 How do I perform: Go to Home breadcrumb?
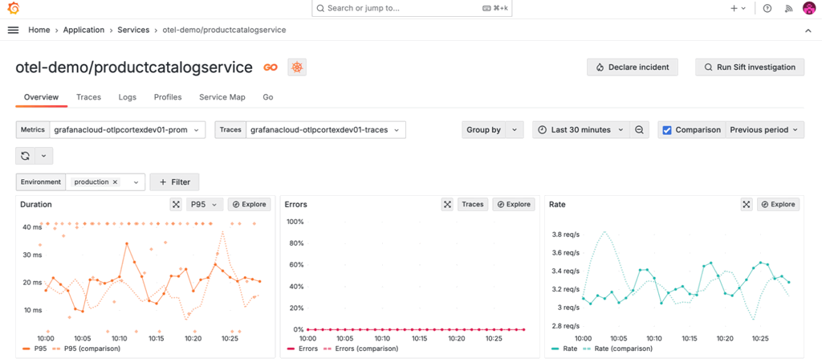pos(39,31)
